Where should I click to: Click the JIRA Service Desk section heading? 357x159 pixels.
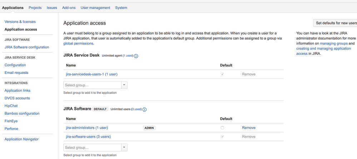pos(81,55)
